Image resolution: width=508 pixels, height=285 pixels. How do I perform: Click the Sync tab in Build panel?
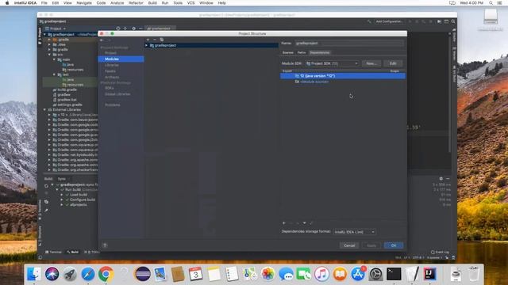[x=62, y=179]
